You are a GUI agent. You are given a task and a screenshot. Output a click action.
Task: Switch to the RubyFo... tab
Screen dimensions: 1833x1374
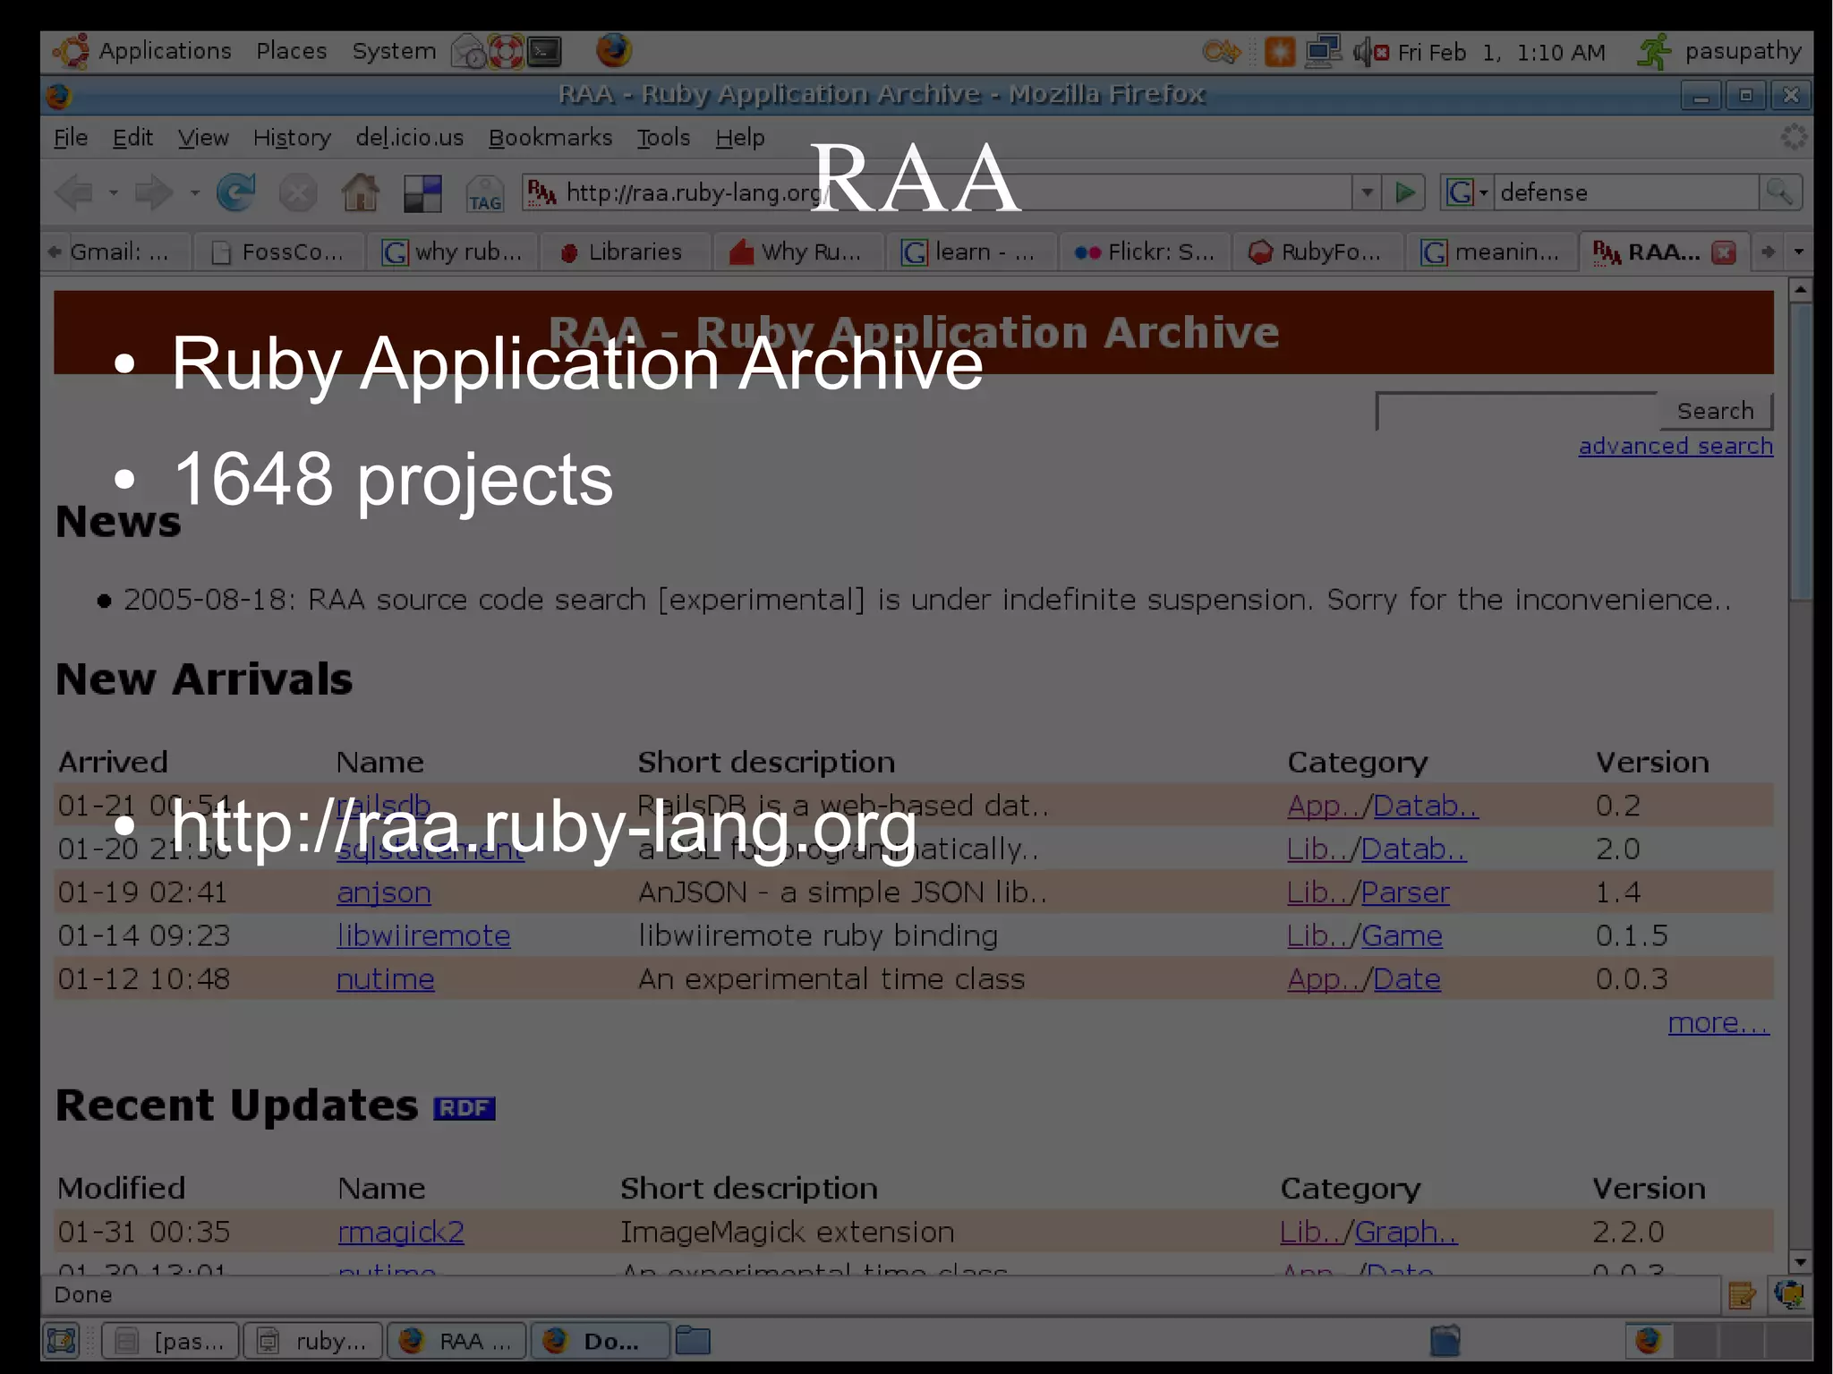click(1317, 252)
